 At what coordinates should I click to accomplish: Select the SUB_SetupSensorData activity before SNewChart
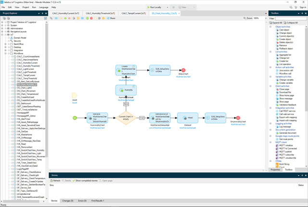click(160, 70)
